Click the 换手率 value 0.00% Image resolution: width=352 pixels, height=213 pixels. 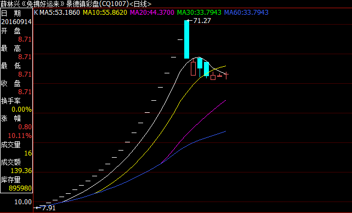pos(21,110)
